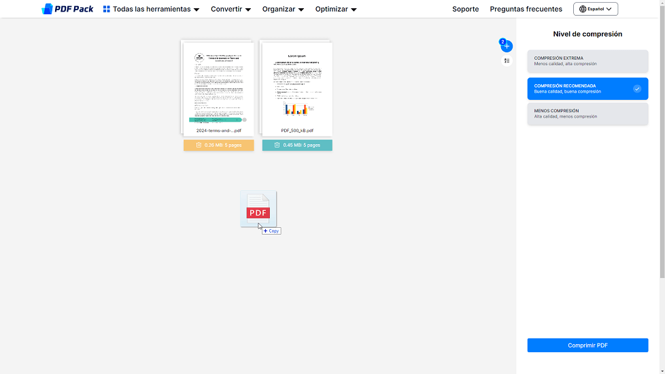This screenshot has width=665, height=374.
Task: Go to the Soporte page
Action: pos(465,10)
